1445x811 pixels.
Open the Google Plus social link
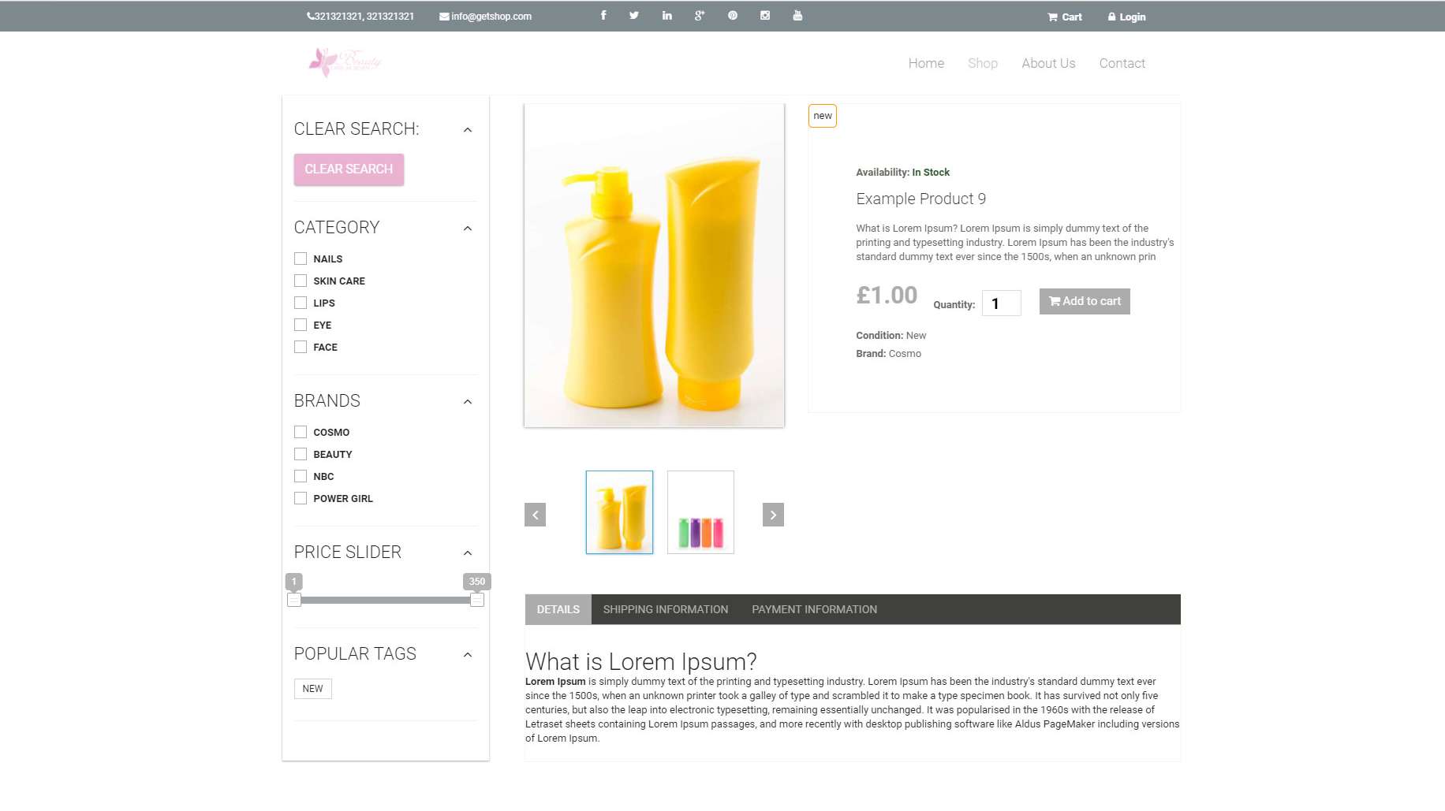point(700,16)
